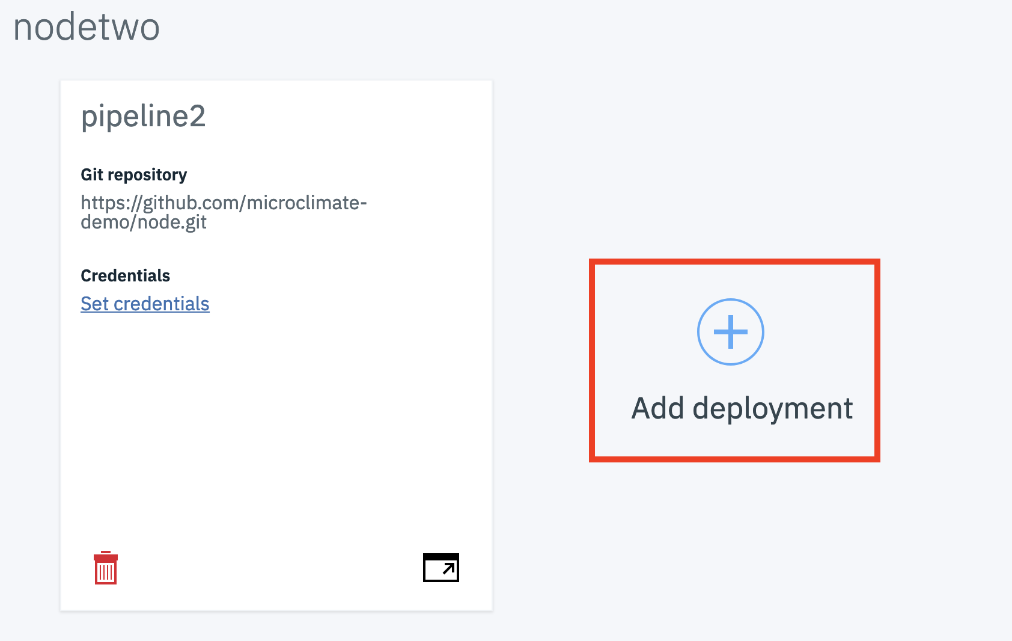
Task: Click the nodetwo page heading
Action: 87,27
